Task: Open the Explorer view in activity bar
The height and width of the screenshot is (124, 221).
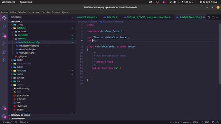Action: coord(4,18)
